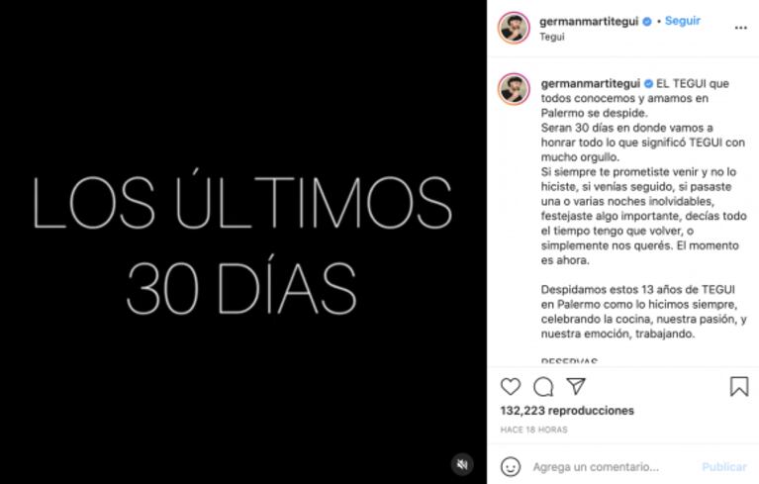View 132,223 reproducciones count details
The width and height of the screenshot is (759, 484).
tap(567, 411)
